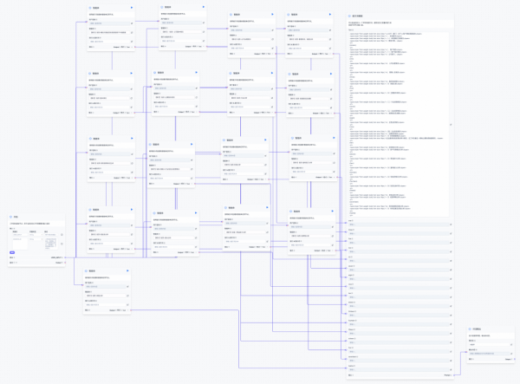Click the large template text area in the prompt template node
The width and height of the screenshot is (520, 384).
399,124
